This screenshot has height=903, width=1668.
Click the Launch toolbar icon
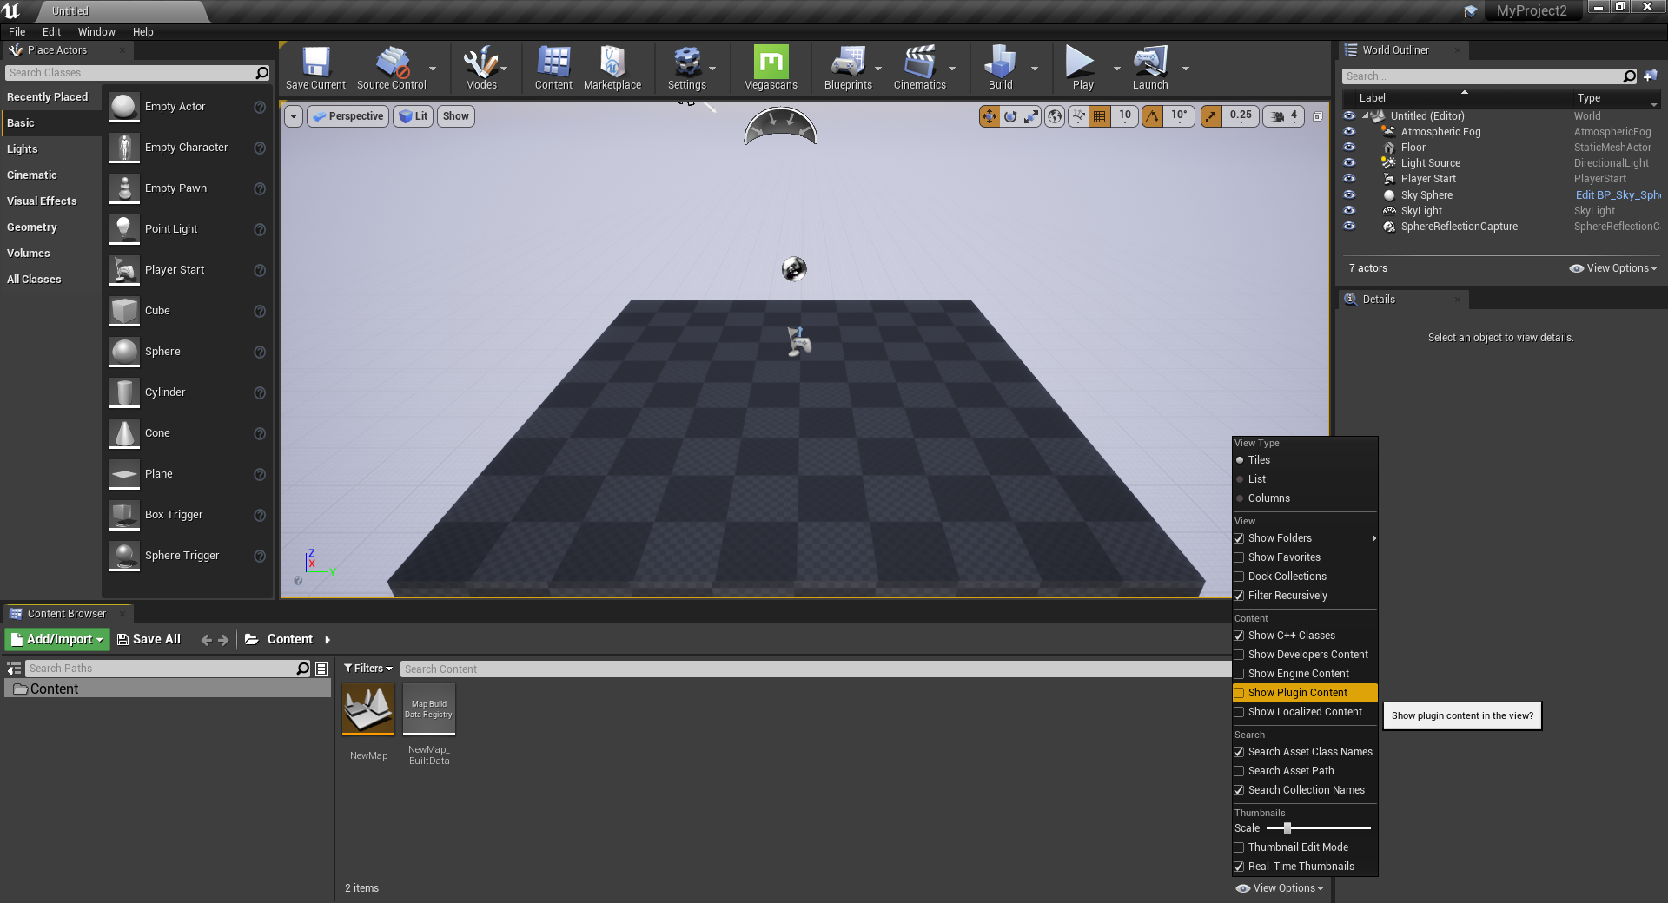pyautogui.click(x=1150, y=68)
